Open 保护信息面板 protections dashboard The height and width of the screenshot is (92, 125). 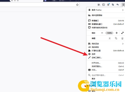click(x=106, y=15)
